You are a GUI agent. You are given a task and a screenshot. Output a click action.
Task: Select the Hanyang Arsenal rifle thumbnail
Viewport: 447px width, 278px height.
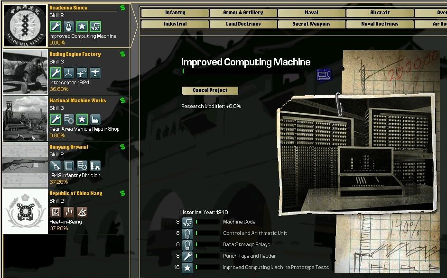click(25, 165)
